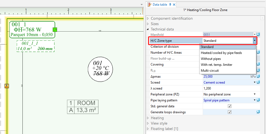Click link icon in Generate loops drawings row
This screenshot has height=134, width=266.
pyautogui.click(x=258, y=112)
